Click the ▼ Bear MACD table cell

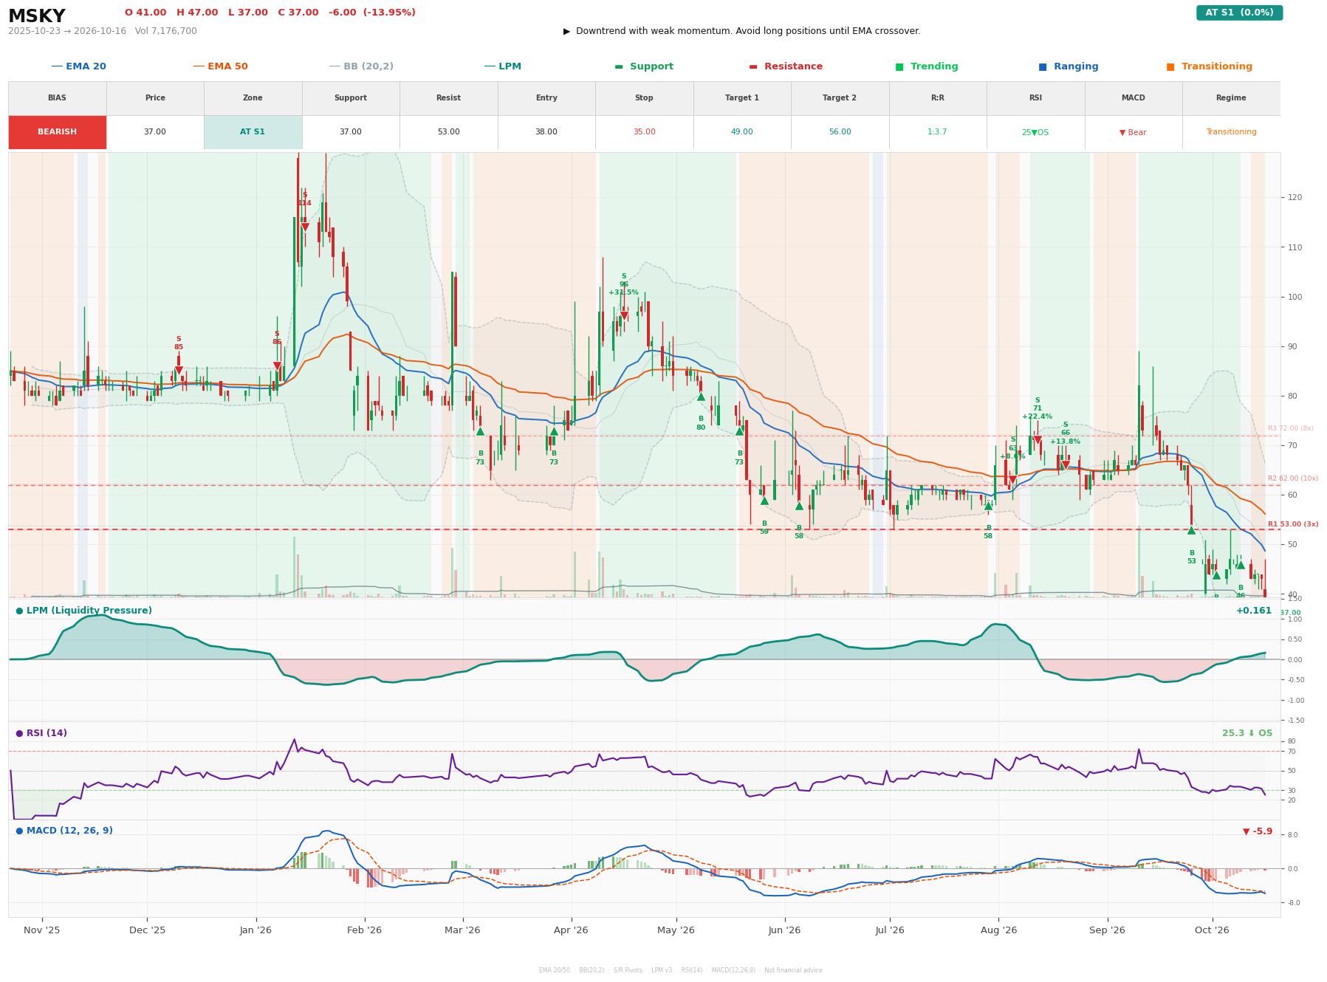pos(1133,132)
